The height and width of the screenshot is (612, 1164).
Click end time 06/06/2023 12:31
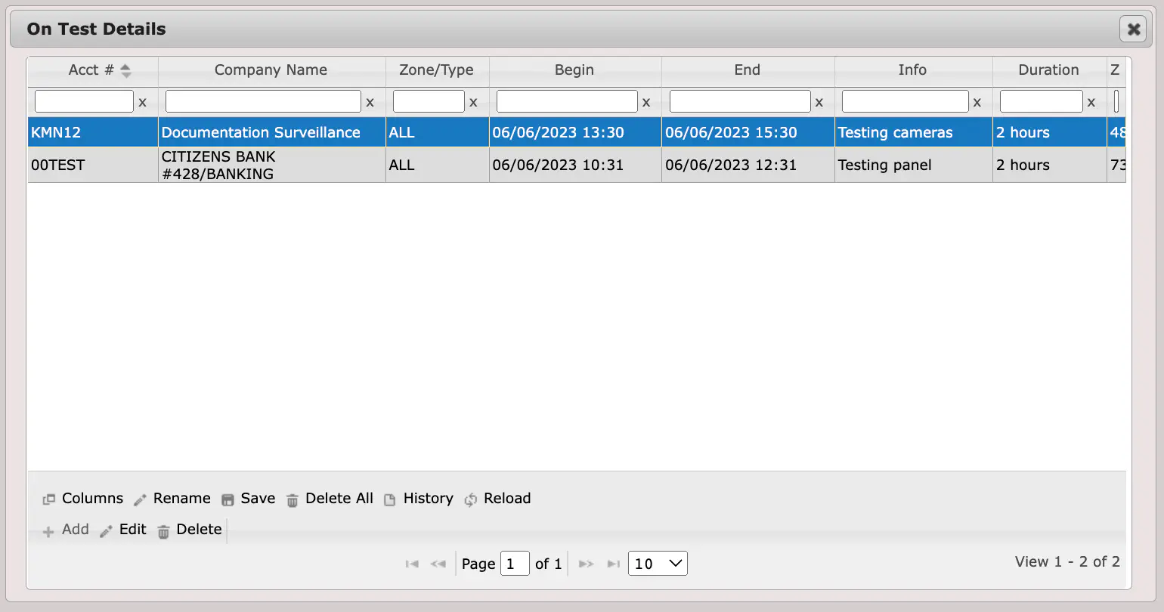pyautogui.click(x=748, y=165)
